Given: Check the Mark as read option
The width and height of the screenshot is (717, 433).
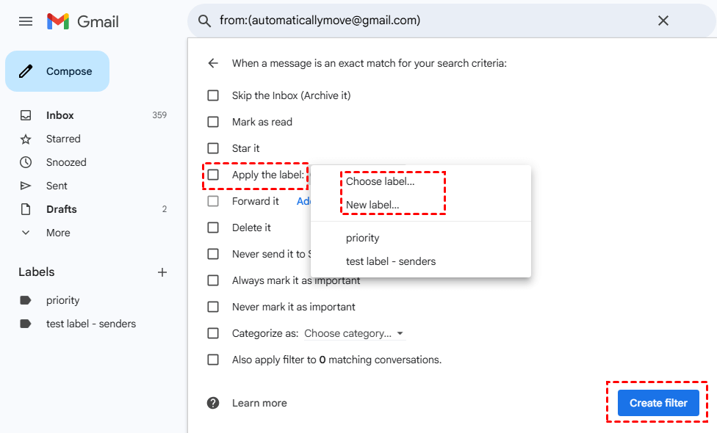Looking at the screenshot, I should [213, 122].
